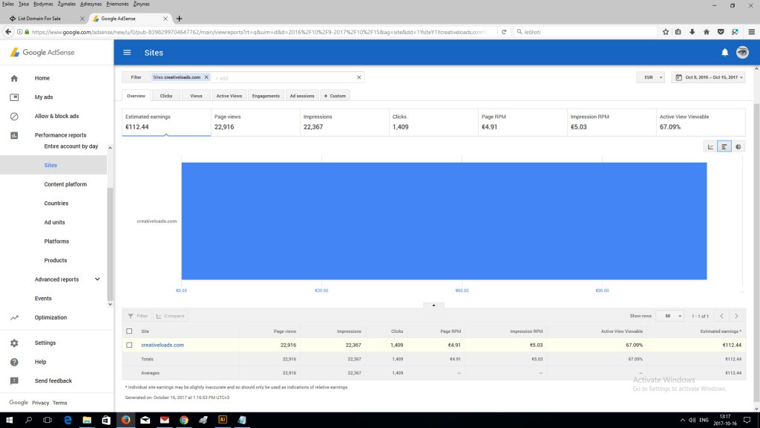Open the date range picker
Image resolution: width=760 pixels, height=428 pixels.
click(x=707, y=77)
